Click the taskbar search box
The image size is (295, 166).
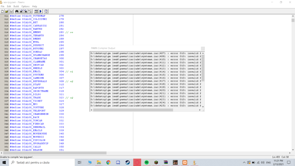point(42,162)
